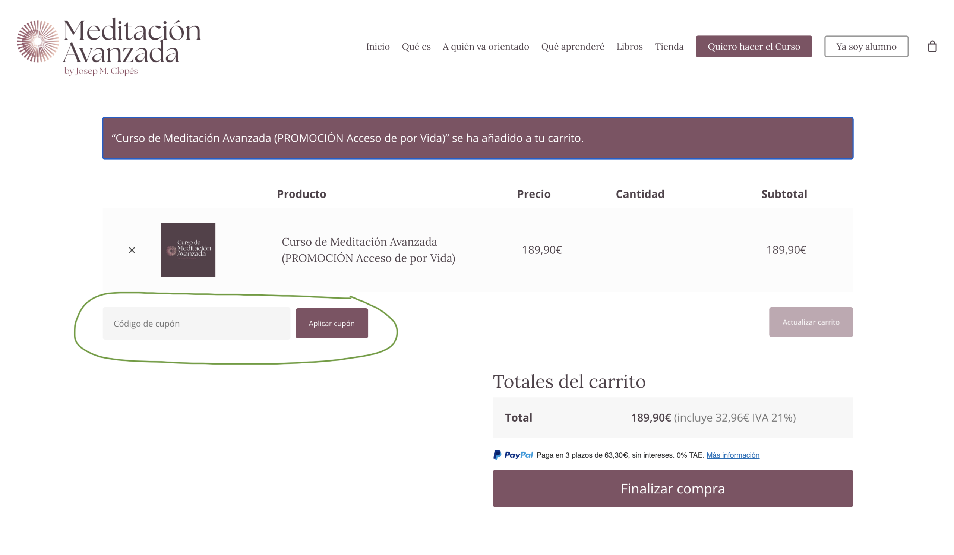Image resolution: width=954 pixels, height=555 pixels.
Task: Focus the Código de cupón field
Action: coord(196,323)
